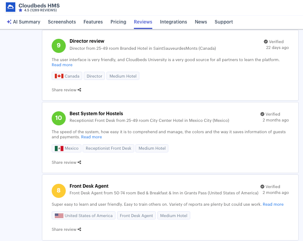
Task: Click the Receptionist Front Desk tag
Action: 108,149
